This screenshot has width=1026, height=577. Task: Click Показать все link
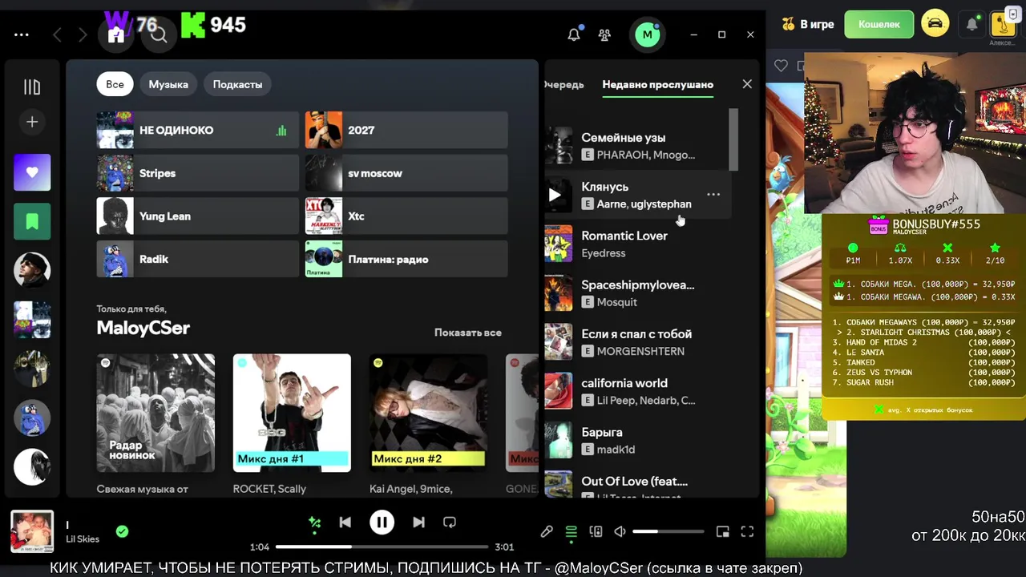point(468,332)
